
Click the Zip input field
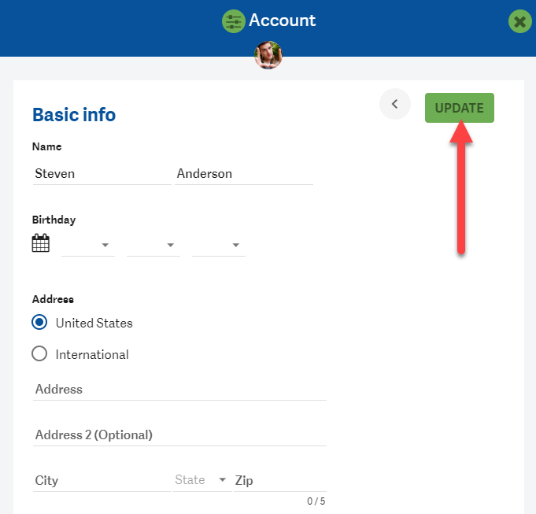pos(280,480)
